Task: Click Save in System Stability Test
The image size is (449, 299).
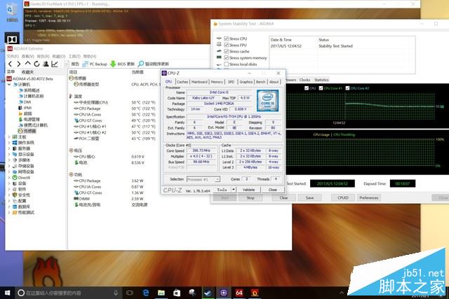Action: 310,197
